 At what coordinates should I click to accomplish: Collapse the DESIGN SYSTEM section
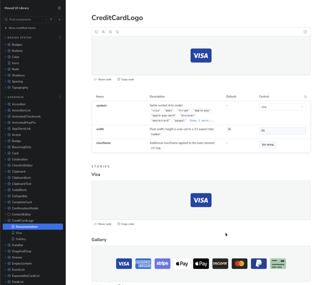click(18, 38)
